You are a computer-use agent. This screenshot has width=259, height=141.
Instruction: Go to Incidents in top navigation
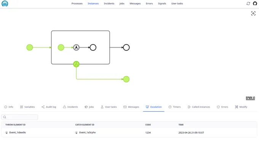coord(109,3)
